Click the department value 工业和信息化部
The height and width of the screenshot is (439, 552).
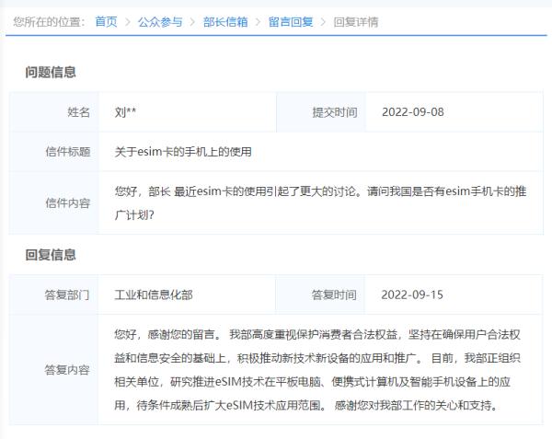(154, 295)
